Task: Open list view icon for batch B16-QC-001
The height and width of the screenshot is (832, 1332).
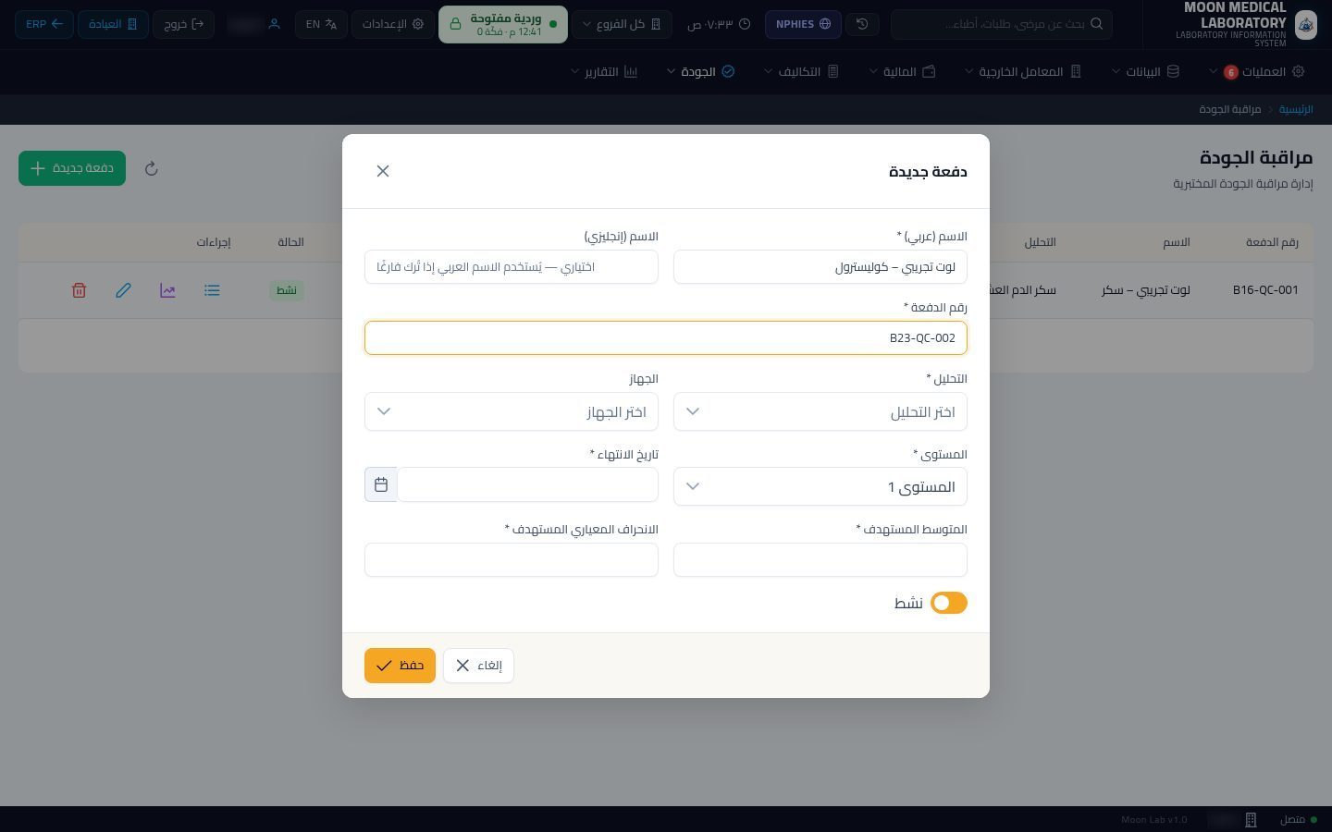Action: coord(212,290)
